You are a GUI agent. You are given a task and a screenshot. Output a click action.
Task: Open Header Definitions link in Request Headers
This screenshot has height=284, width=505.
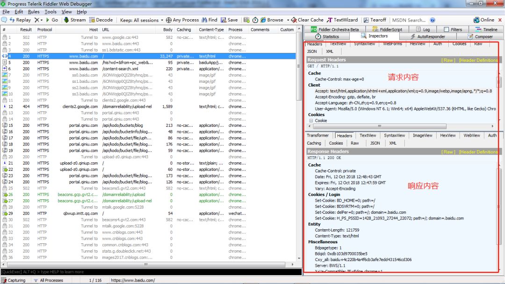tap(478, 60)
